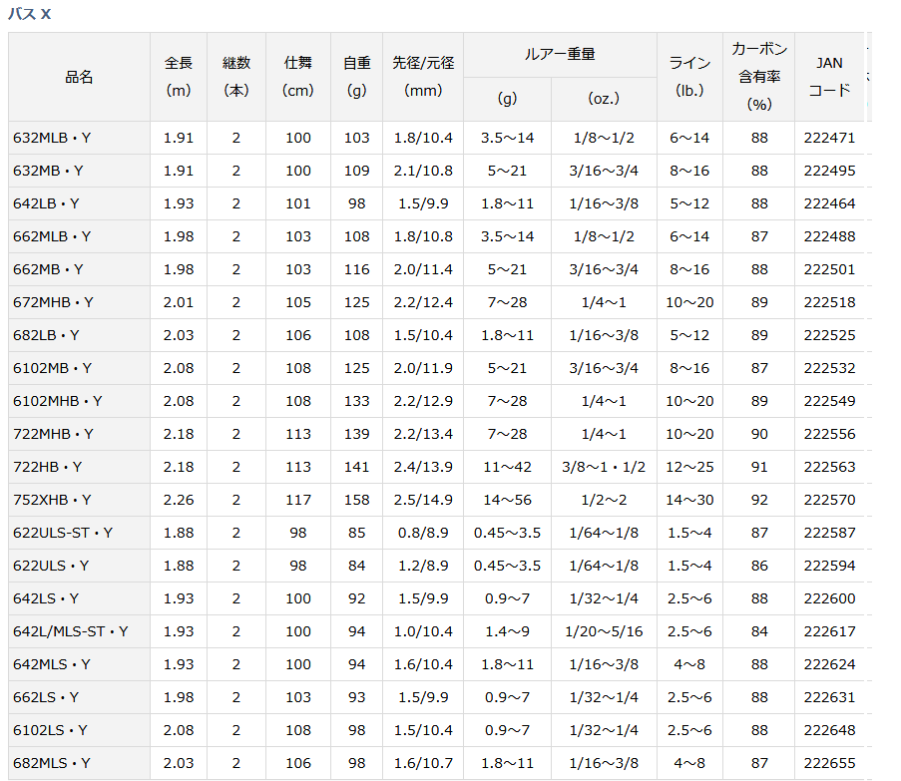Click the 12~25 line value
Screen dimensions: 901x781
pyautogui.click(x=690, y=467)
